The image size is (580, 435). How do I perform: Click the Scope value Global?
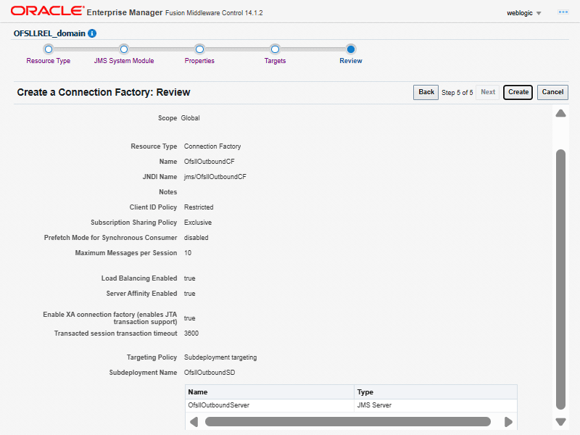click(190, 118)
